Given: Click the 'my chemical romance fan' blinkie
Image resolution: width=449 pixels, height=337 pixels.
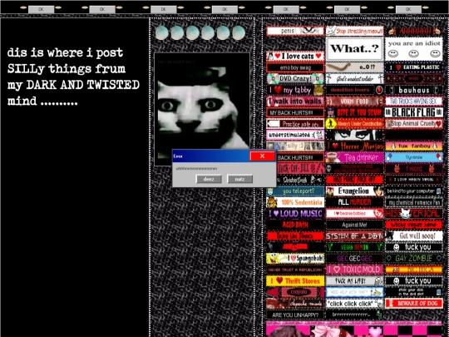Looking at the screenshot, I should tap(414, 202).
